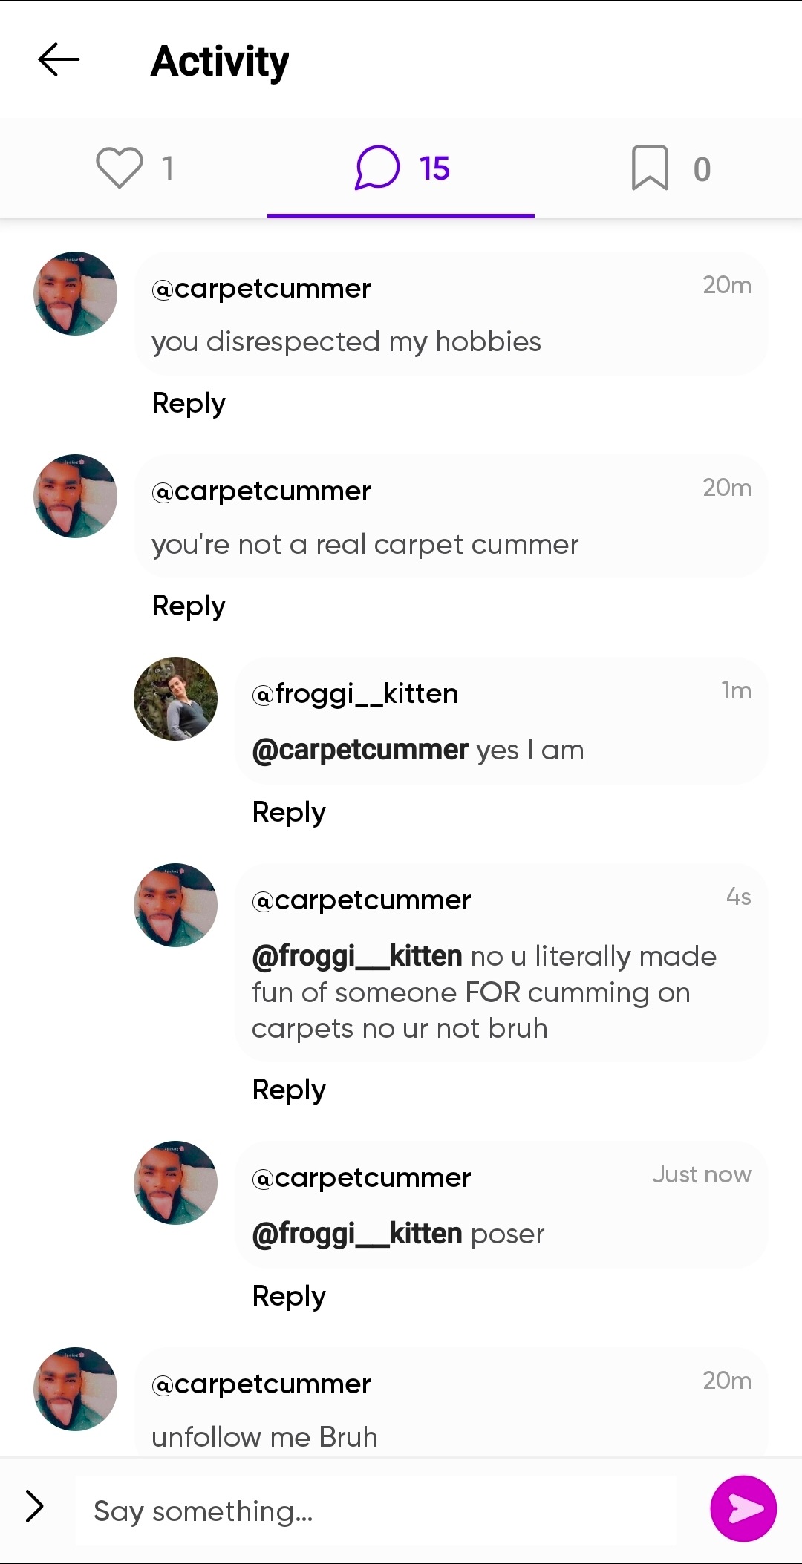Reply to "you're not a real carpet cummer"
Screen dimensions: 802x1564
coord(189,606)
